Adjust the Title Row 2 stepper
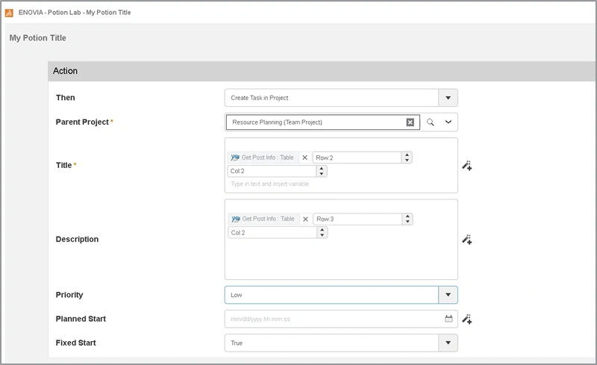 pyautogui.click(x=407, y=157)
